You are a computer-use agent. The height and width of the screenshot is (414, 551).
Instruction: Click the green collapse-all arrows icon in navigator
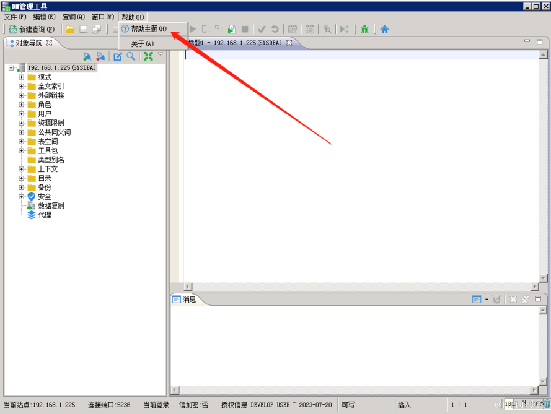(148, 56)
